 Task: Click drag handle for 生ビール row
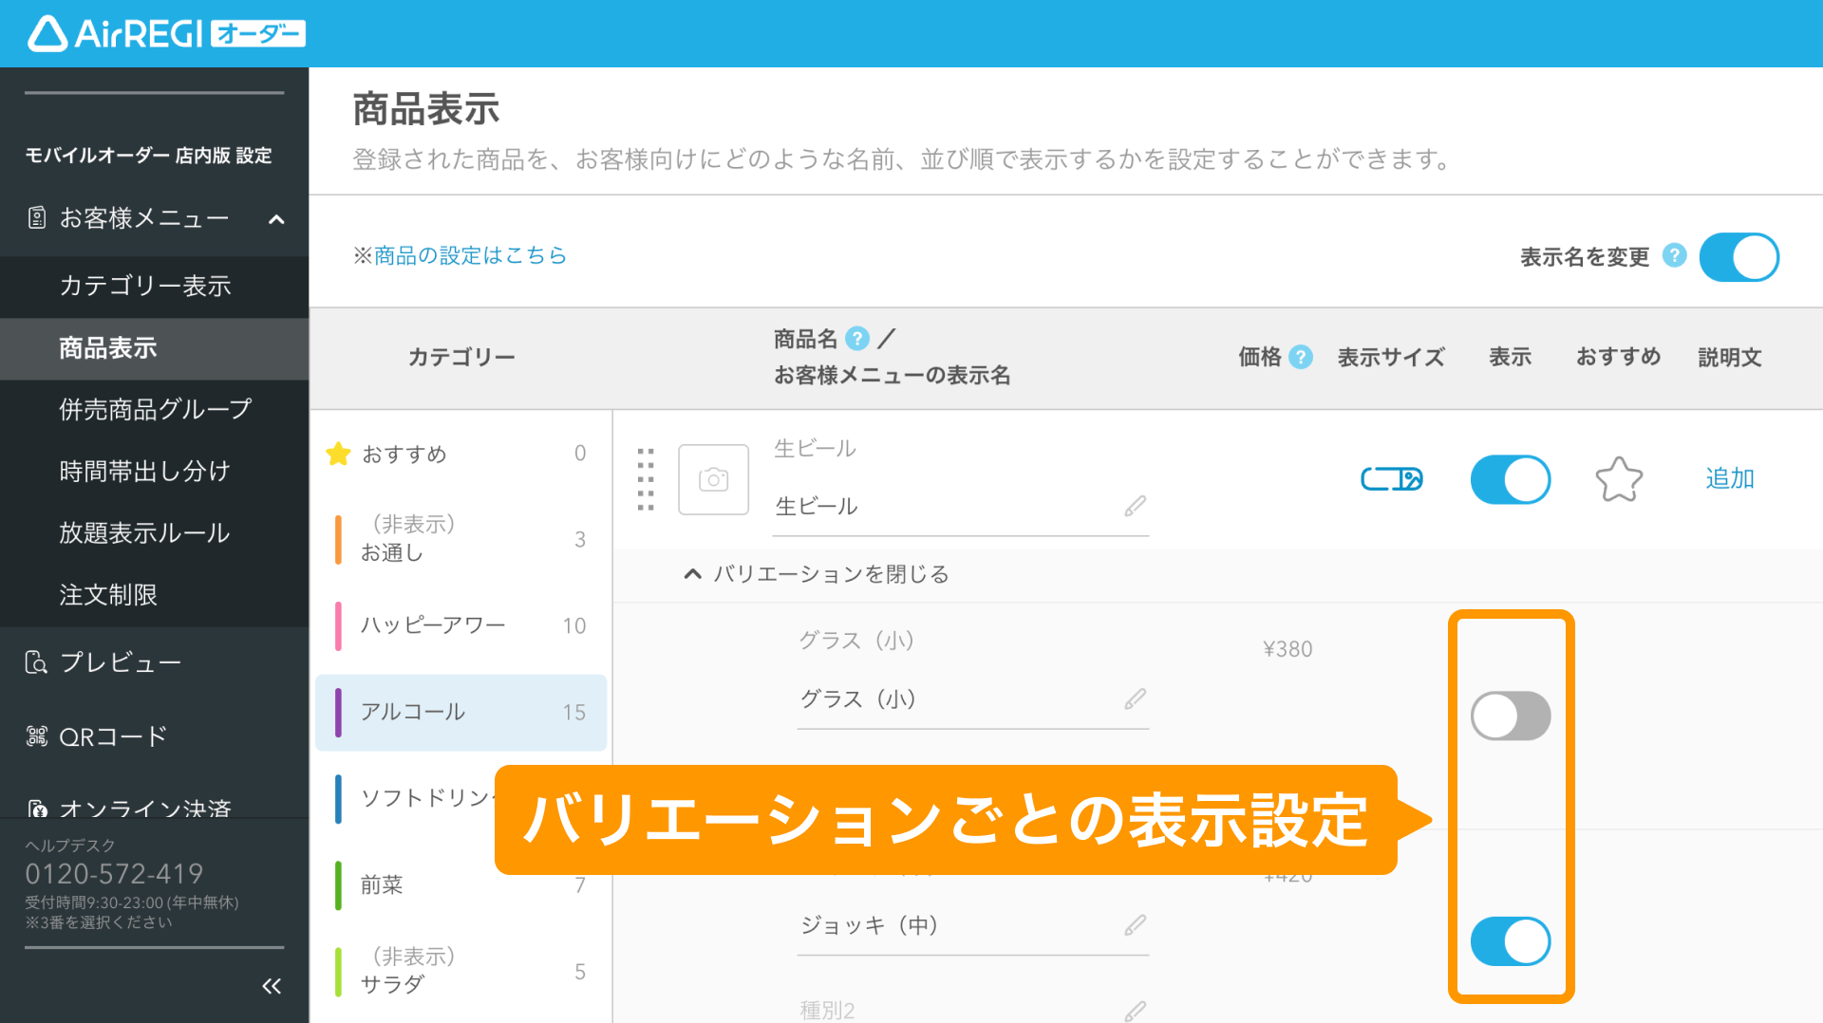click(646, 479)
